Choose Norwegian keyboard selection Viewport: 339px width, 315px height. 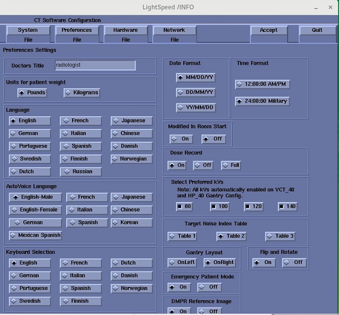(x=132, y=288)
